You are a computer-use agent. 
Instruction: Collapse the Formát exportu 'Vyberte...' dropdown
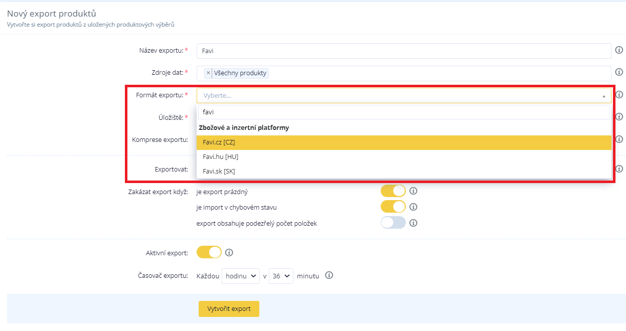404,95
